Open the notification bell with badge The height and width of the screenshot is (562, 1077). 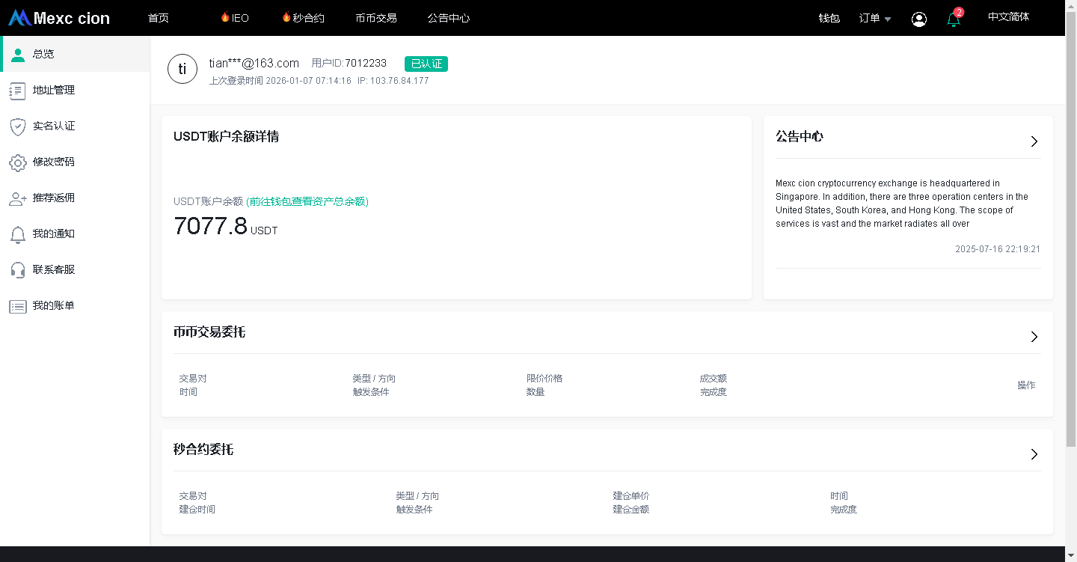pyautogui.click(x=954, y=19)
